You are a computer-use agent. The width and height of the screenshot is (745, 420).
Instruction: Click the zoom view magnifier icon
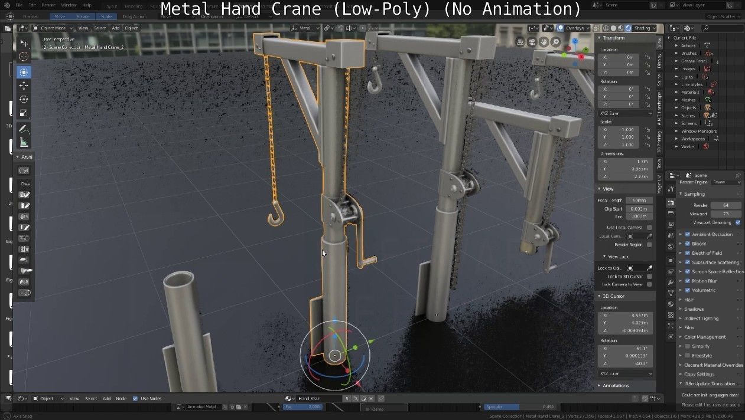tap(556, 42)
